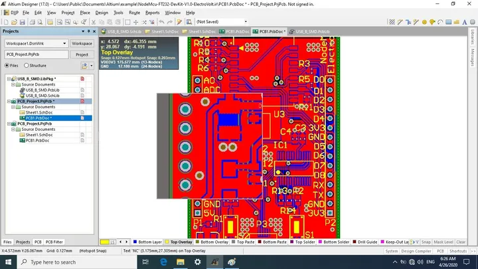Collapse the USB_B_SMD.LibPkg tree node
478x269 pixels.
pos(9,78)
